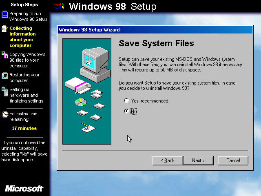Click 'Copying Windows 98 files' step text
This screenshot has width=261, height=196.
click(x=27, y=60)
